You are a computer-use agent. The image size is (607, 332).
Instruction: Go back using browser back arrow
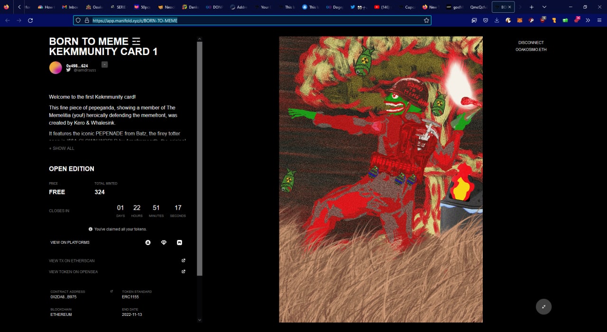click(x=7, y=20)
